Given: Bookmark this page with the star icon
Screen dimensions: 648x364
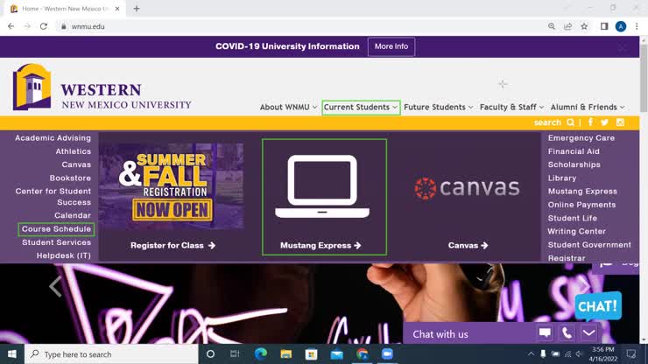Looking at the screenshot, I should [584, 26].
